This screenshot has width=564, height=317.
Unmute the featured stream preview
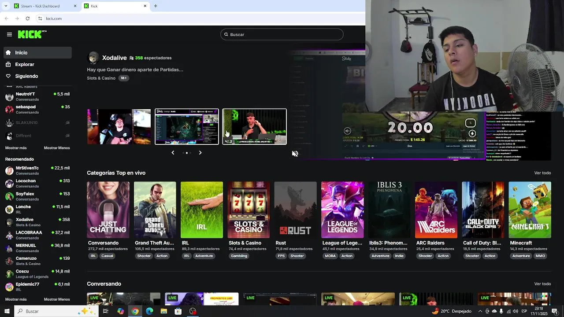[x=295, y=153]
